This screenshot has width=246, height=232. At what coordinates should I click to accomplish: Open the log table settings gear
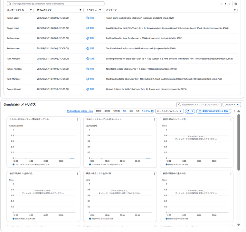tap(236, 4)
